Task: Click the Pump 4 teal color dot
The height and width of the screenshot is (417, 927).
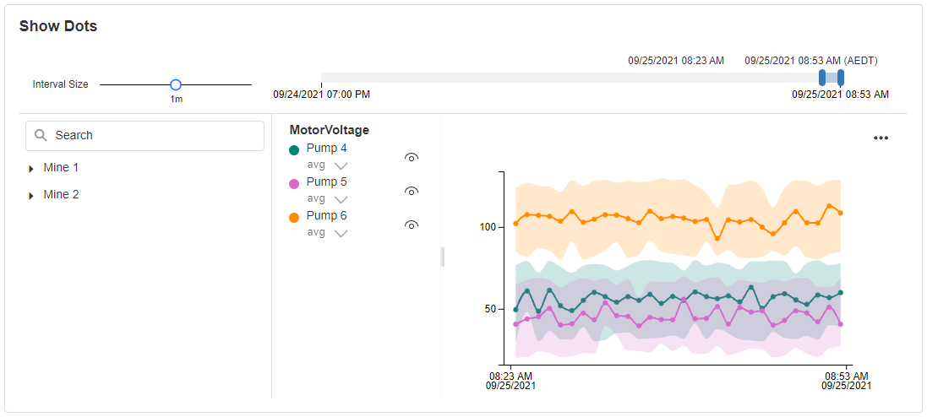Action: coord(294,149)
